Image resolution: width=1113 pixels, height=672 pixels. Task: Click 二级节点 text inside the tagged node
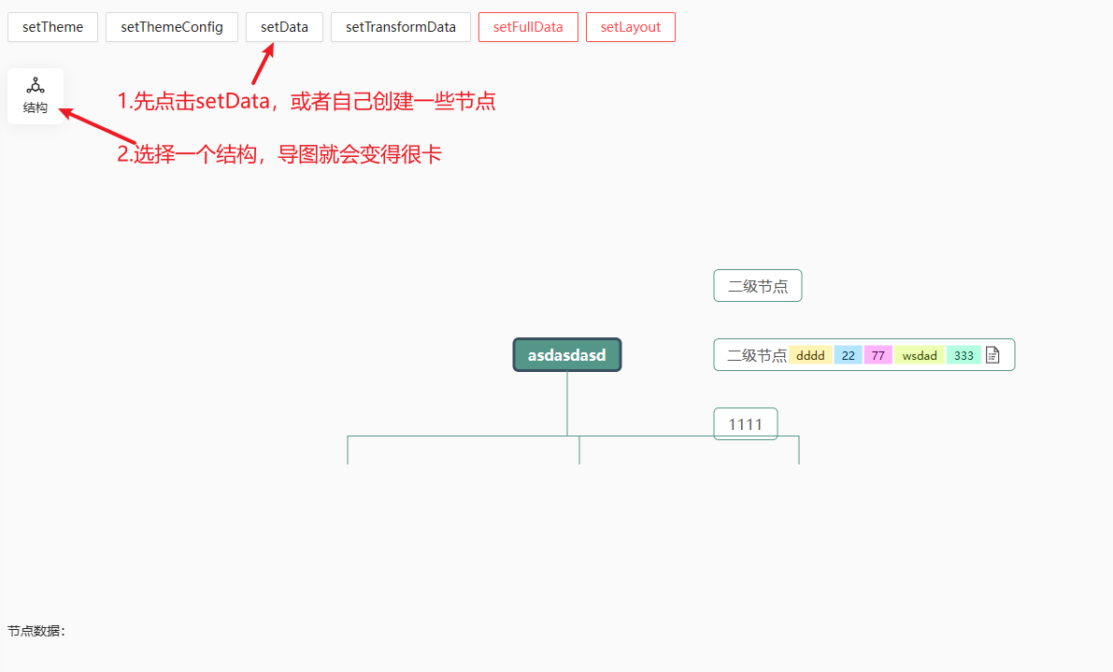pyautogui.click(x=752, y=355)
